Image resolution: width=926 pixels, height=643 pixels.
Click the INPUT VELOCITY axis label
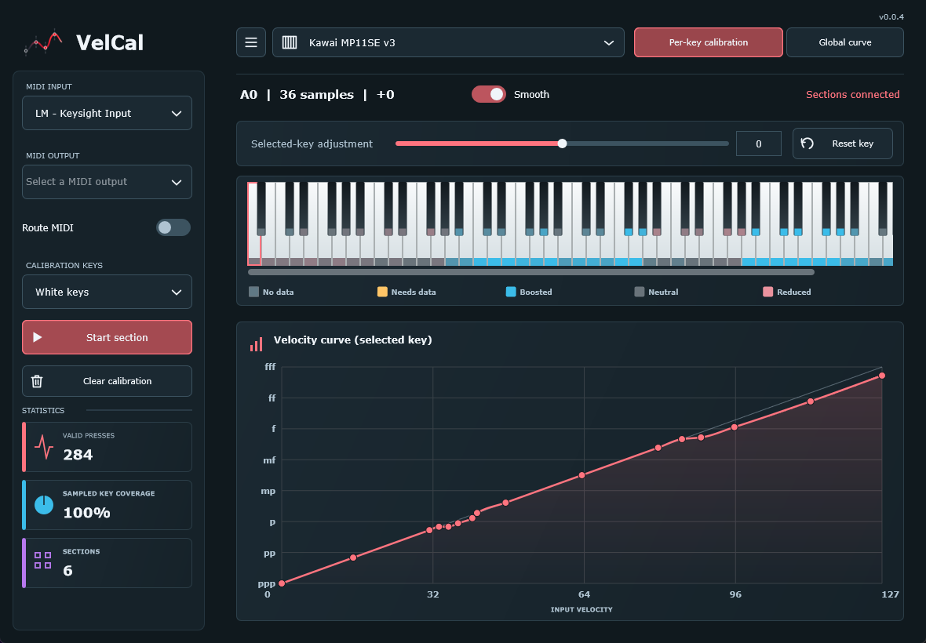pos(581,609)
